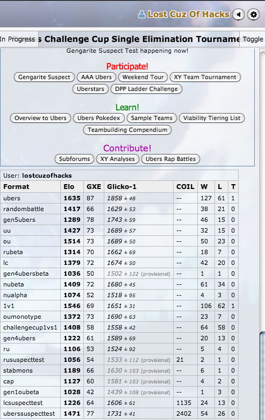Screen dimensions: 265x420
Task: Open the XY Team Tournament button
Action: pyautogui.click(x=205, y=77)
